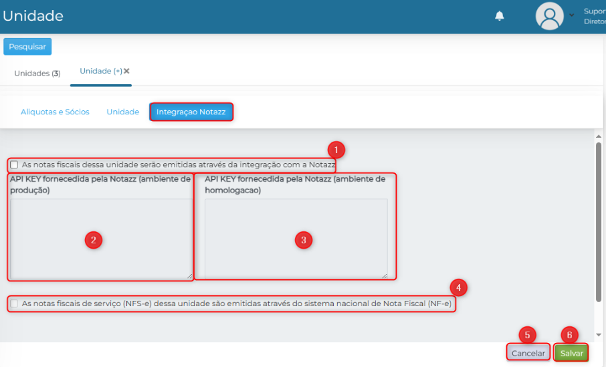This screenshot has height=367, width=606.
Task: Open the Aliquotas e Sócios section
Action: point(55,112)
